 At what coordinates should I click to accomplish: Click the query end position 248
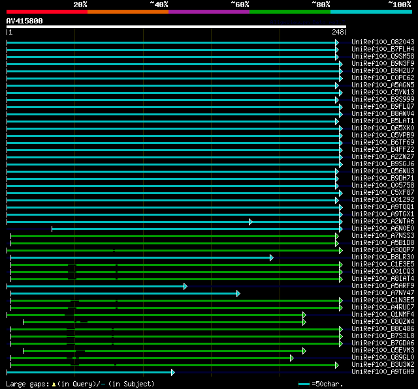[x=338, y=32]
